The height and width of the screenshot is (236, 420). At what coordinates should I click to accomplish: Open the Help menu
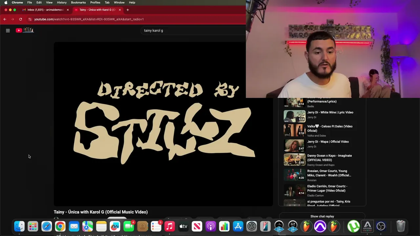click(132, 2)
